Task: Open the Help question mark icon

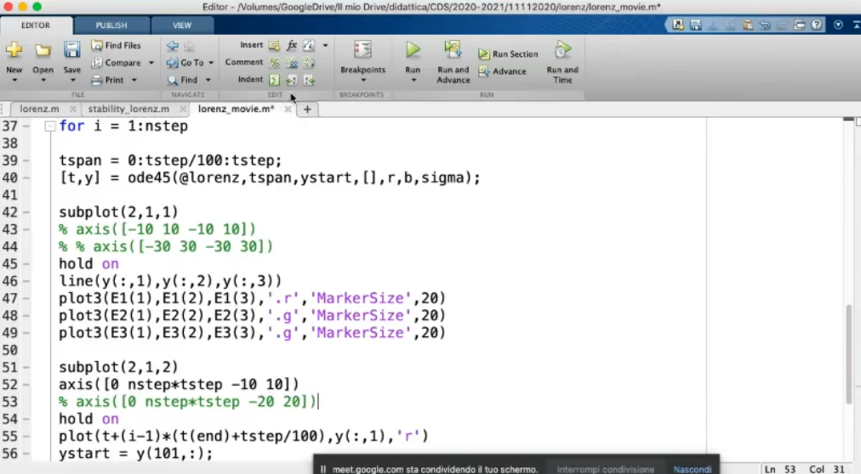Action: pyautogui.click(x=818, y=25)
